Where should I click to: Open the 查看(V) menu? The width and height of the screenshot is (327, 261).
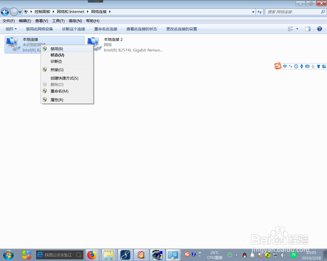click(41, 21)
